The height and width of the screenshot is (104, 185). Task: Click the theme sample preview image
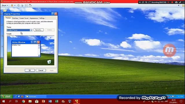coord(31,51)
